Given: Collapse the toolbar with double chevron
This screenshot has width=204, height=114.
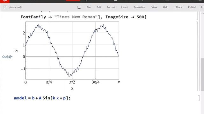Looking at the screenshot, I should (x=201, y=7).
